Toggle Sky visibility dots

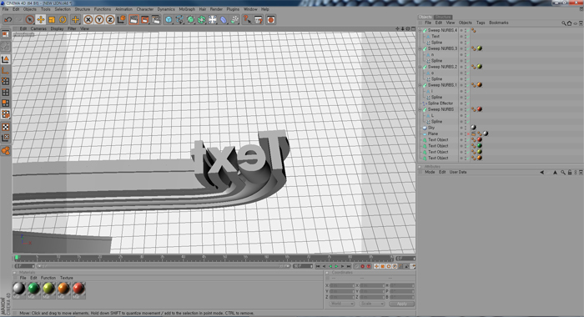click(x=465, y=128)
